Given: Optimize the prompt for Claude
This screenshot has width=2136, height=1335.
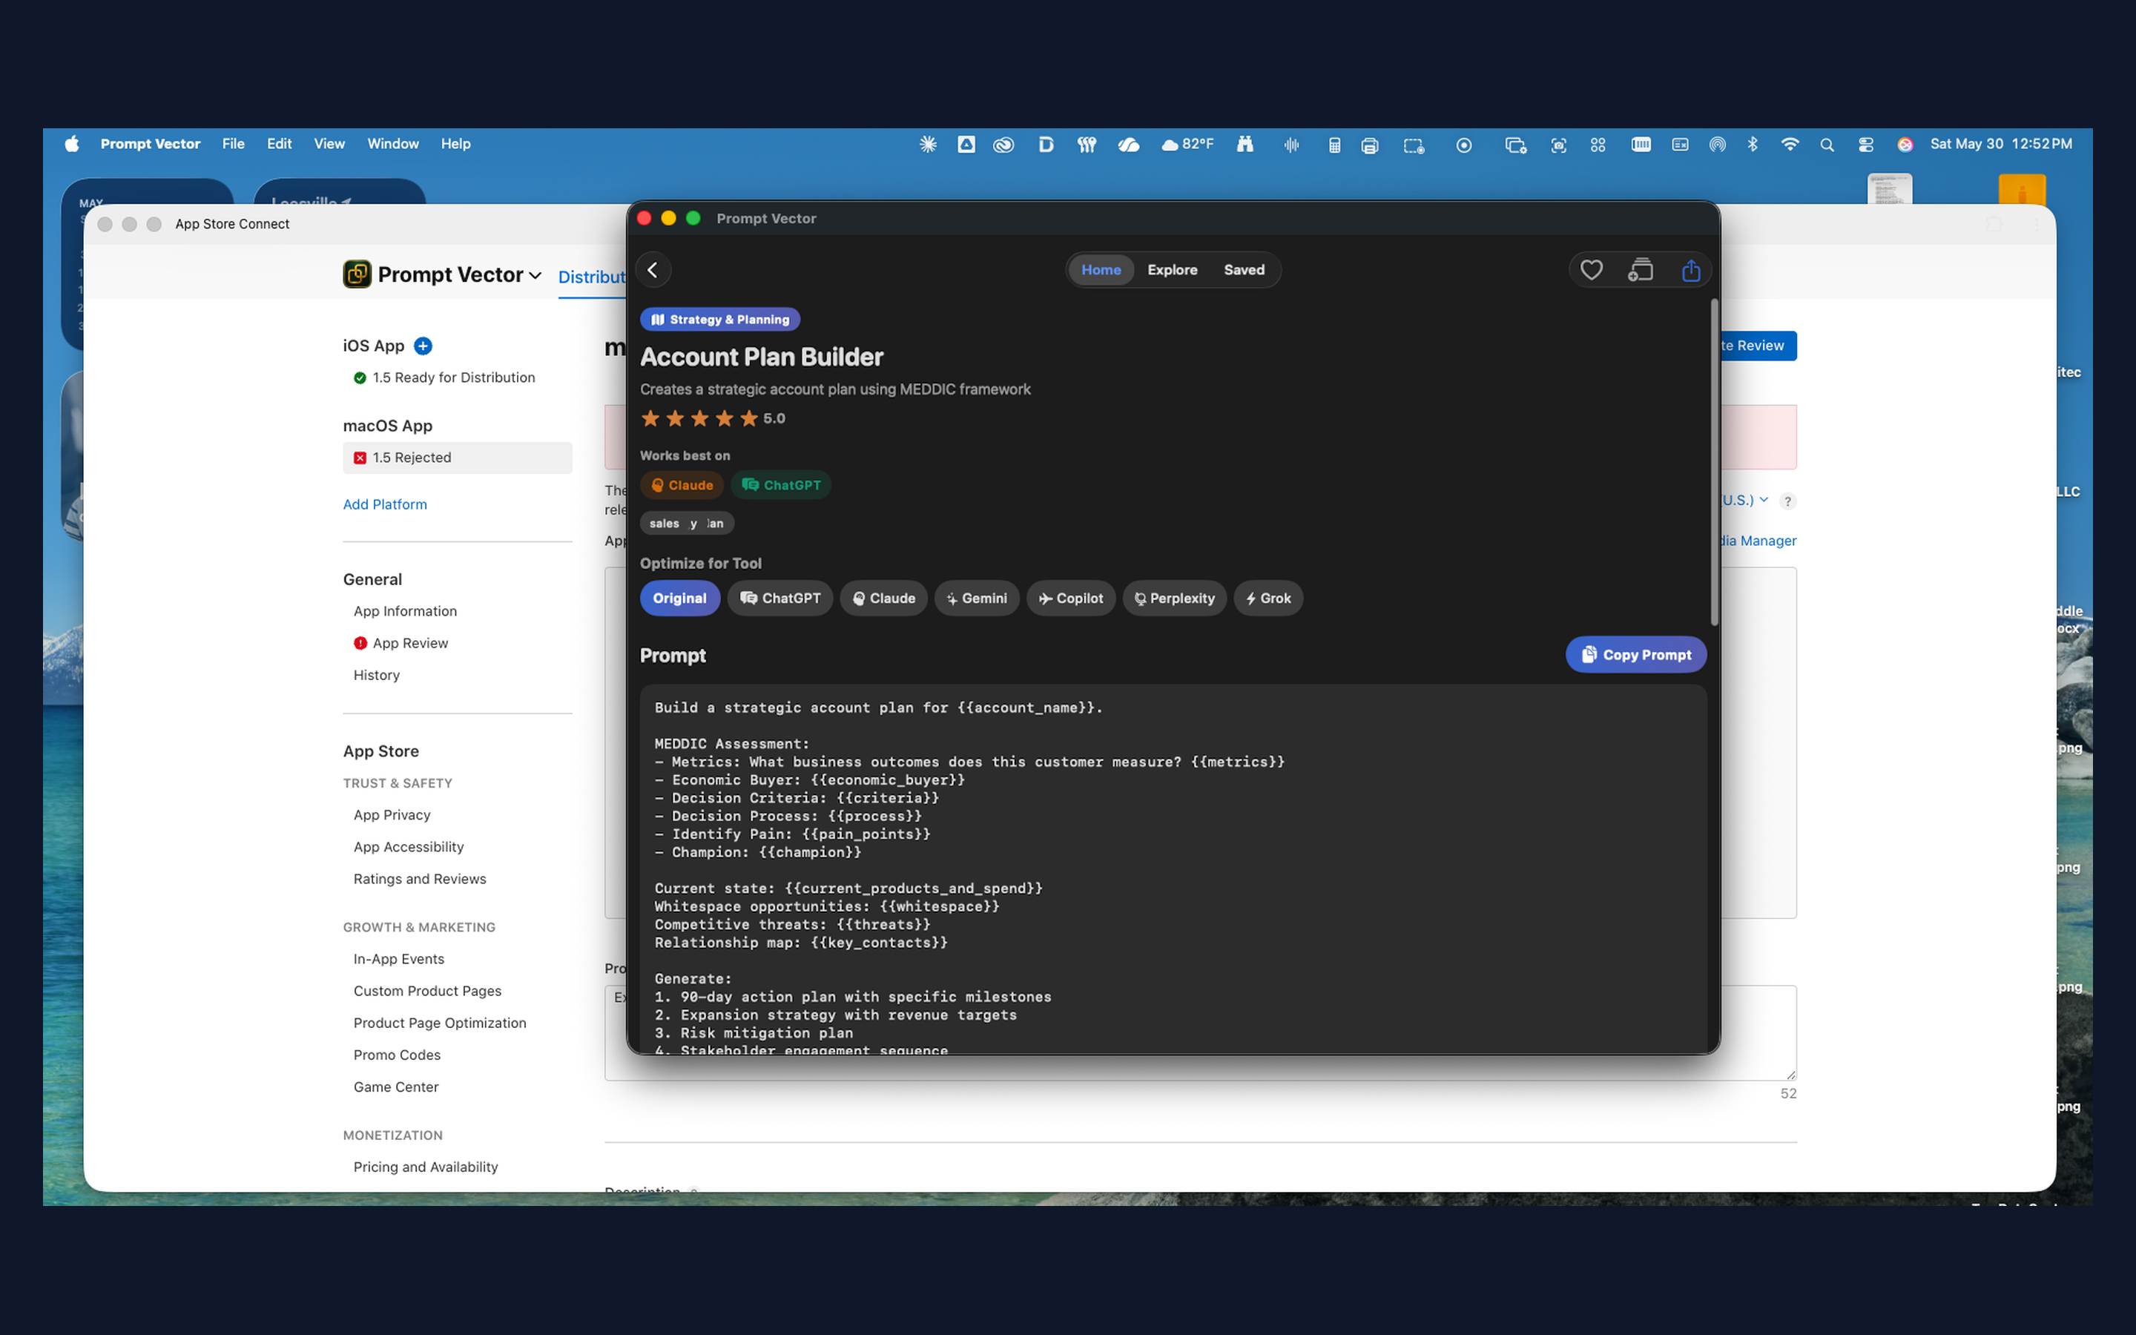Looking at the screenshot, I should click(x=883, y=599).
